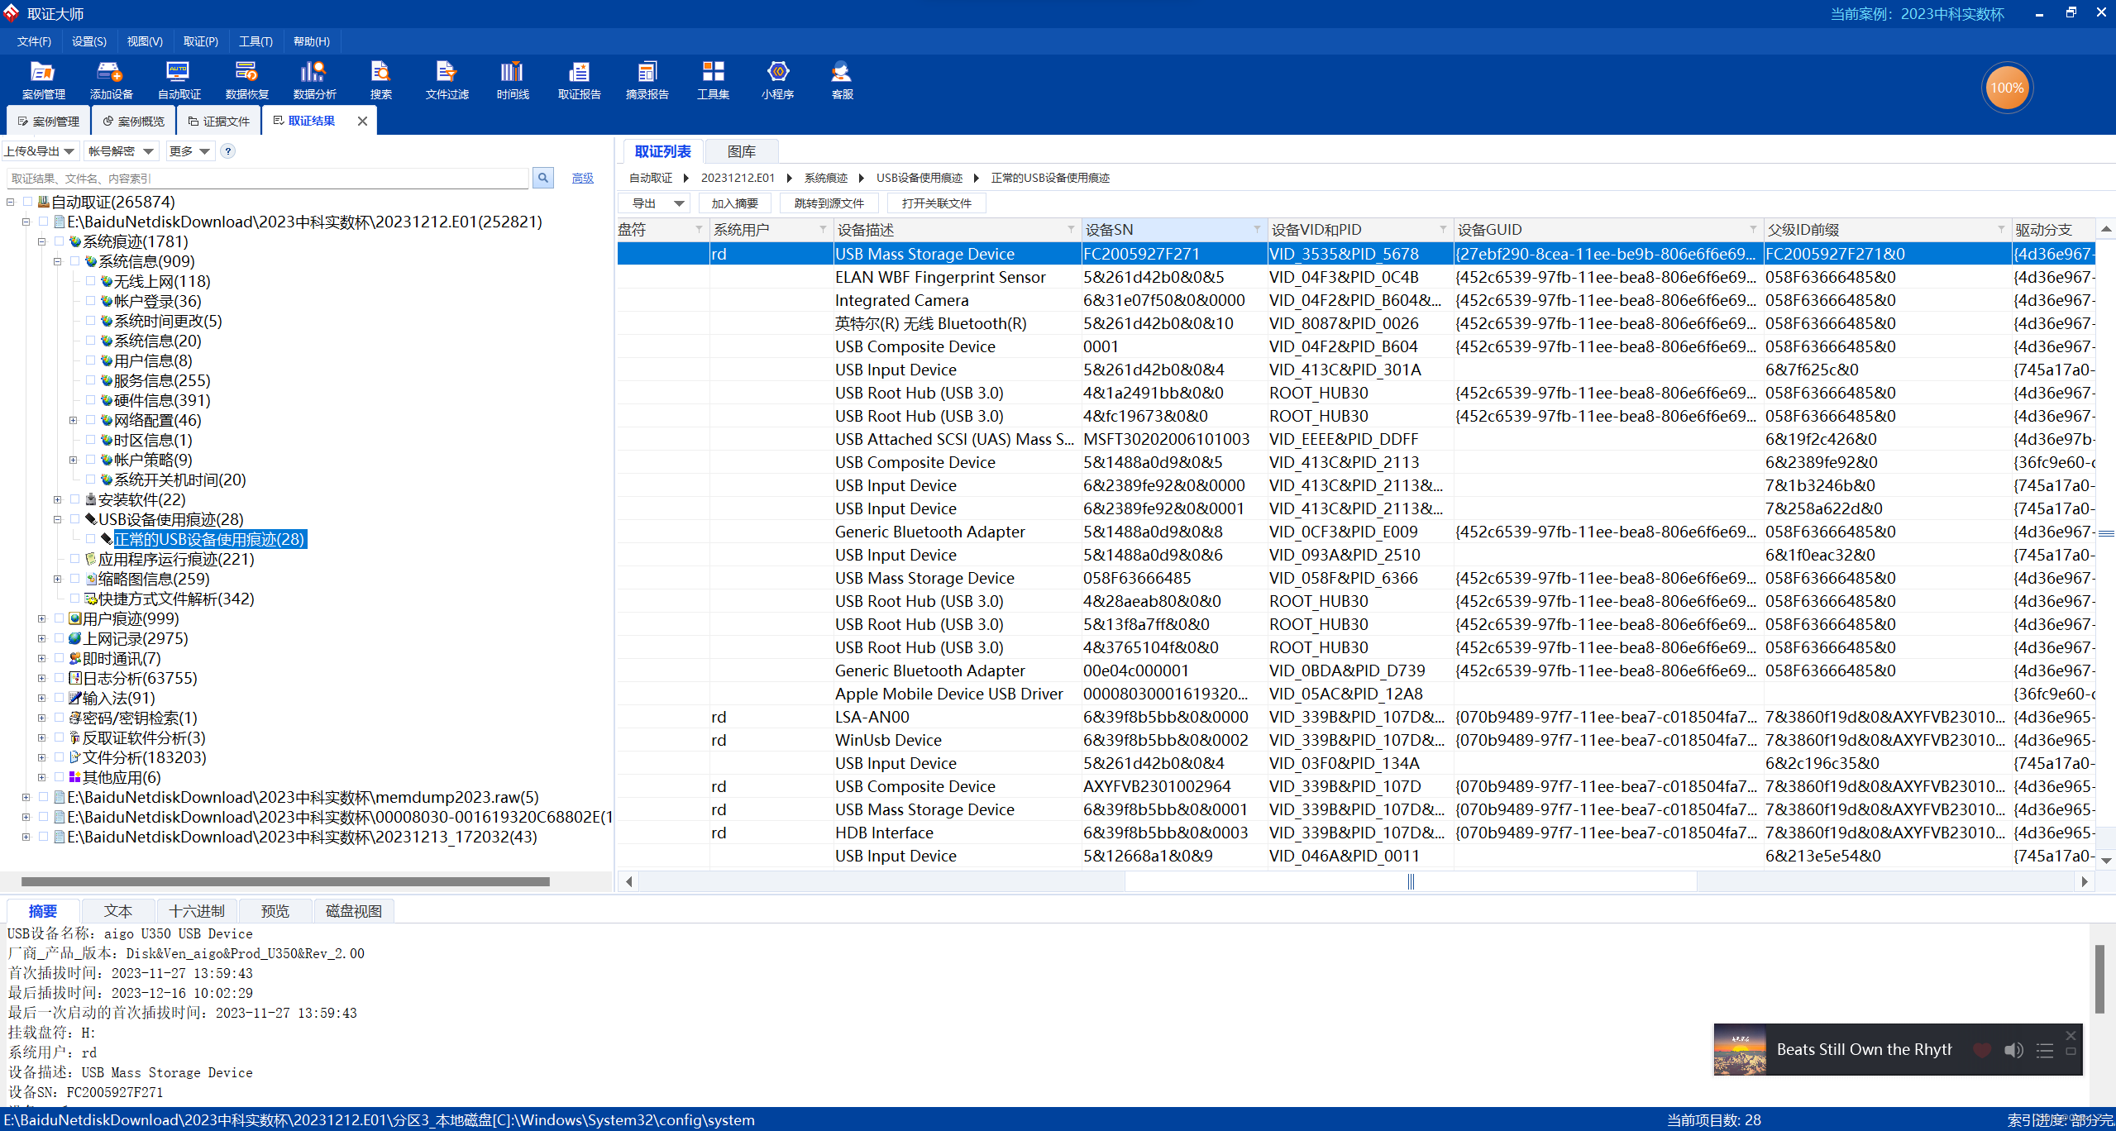Image resolution: width=2116 pixels, height=1131 pixels.
Task: Expand the 上传&导出 dropdown
Action: pos(69,151)
